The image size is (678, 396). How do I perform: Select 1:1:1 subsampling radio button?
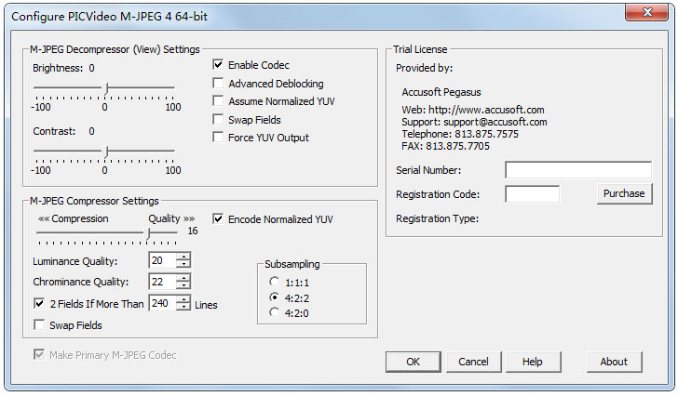(274, 282)
